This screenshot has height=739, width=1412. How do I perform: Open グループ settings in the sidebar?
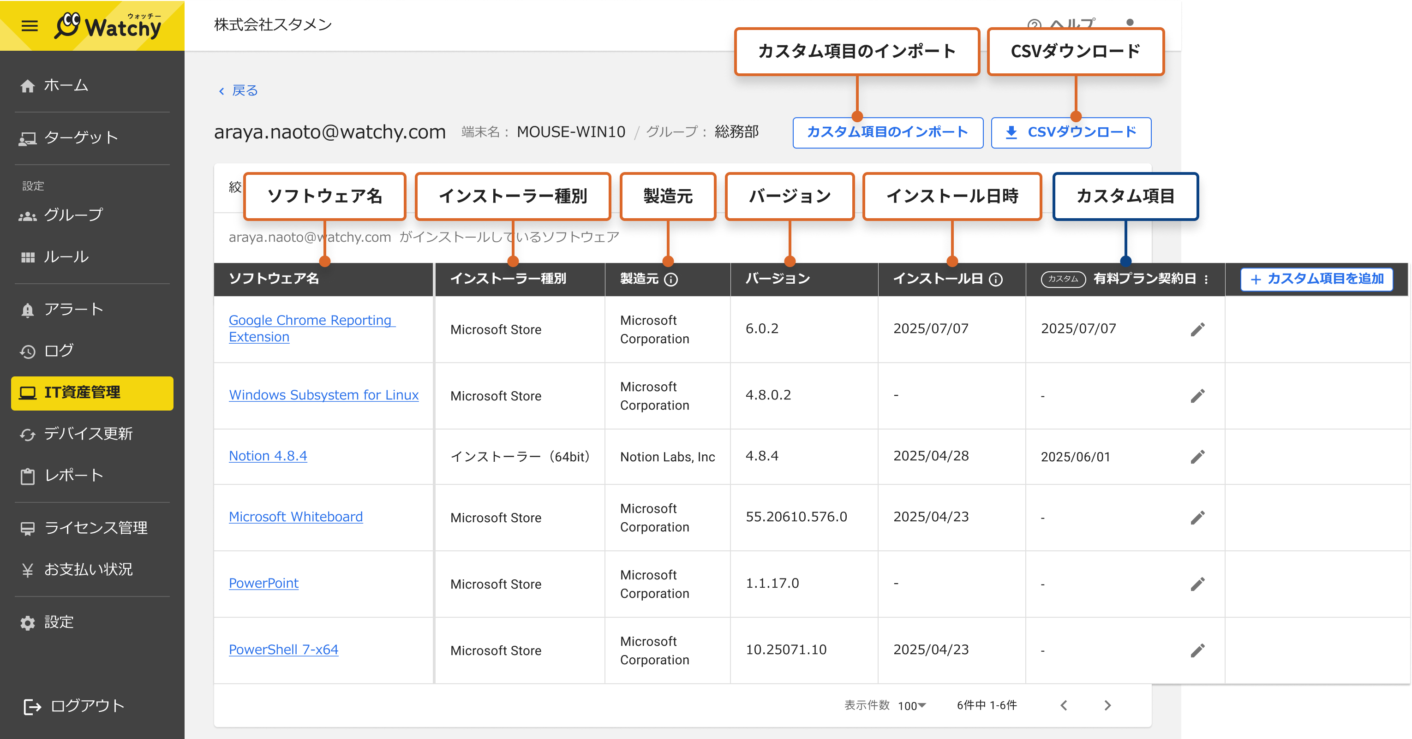(x=61, y=215)
